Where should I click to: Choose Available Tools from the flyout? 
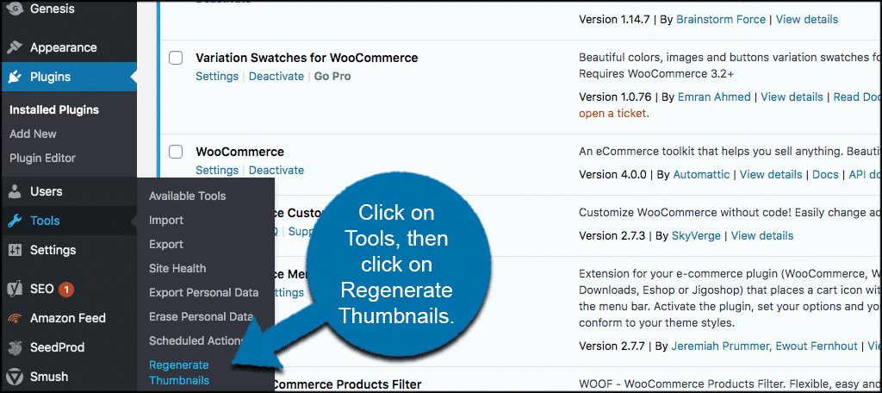click(x=187, y=196)
